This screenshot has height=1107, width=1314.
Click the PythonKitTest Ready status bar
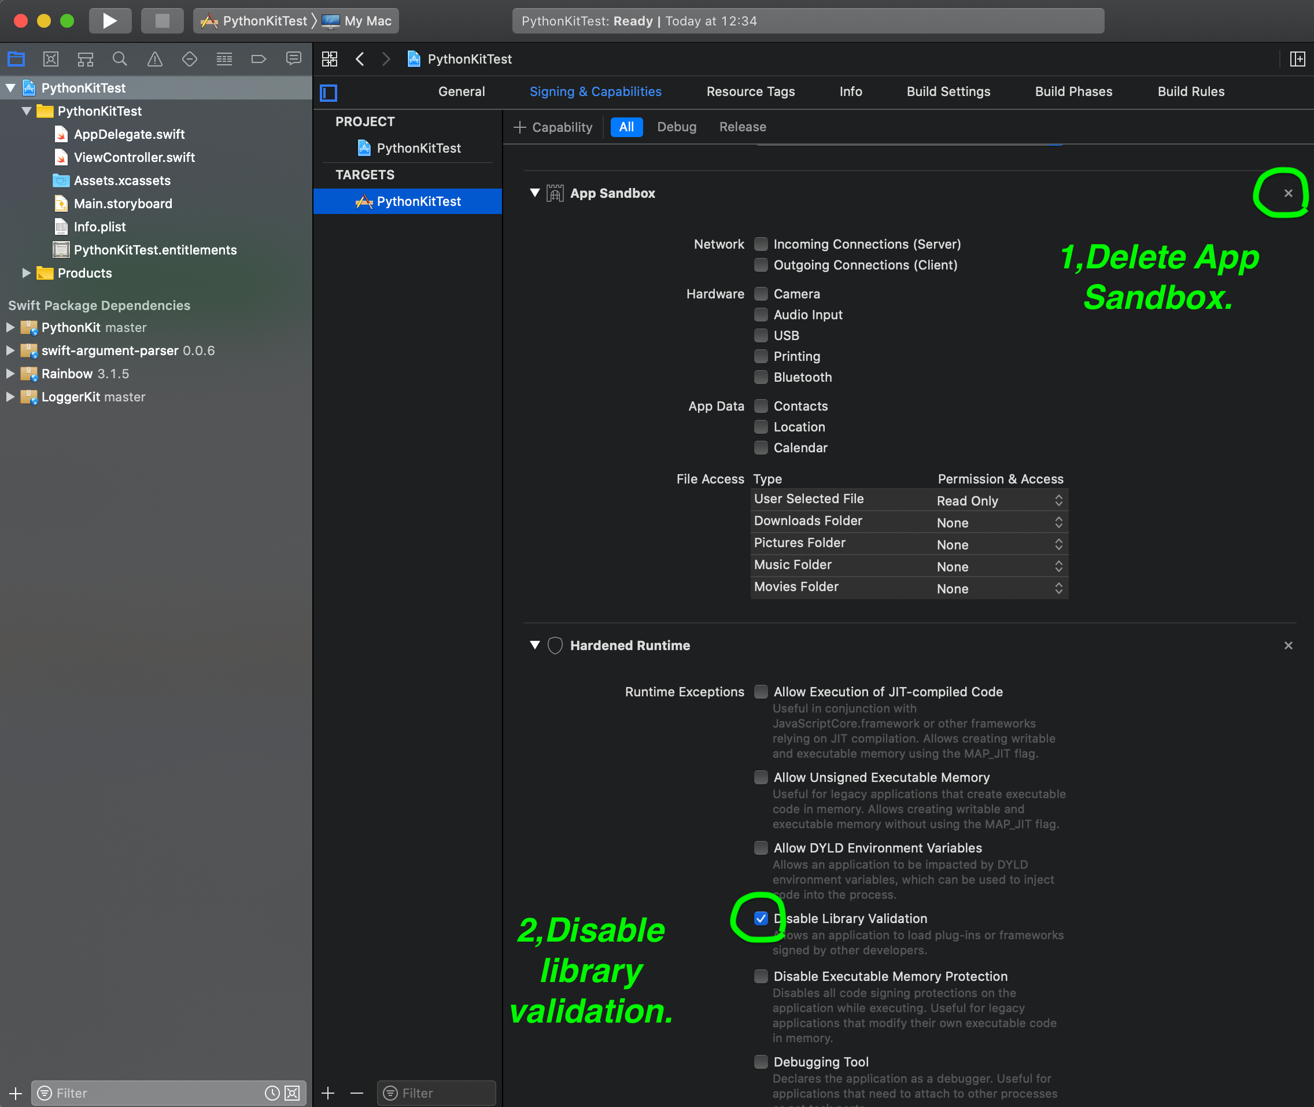(x=807, y=21)
